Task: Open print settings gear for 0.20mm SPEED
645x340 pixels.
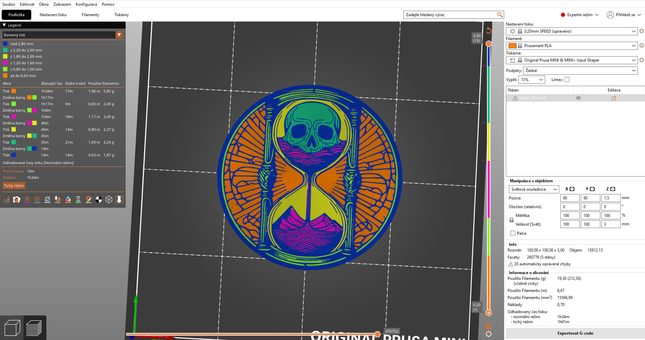Action: (x=642, y=31)
